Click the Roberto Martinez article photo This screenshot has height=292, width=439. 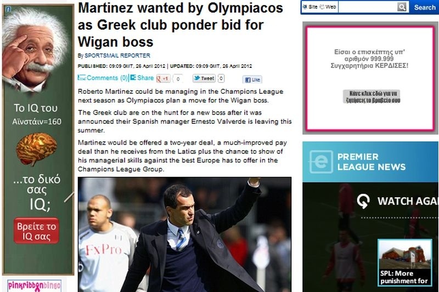tap(184, 234)
